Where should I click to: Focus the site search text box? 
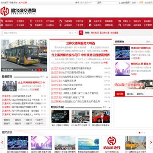(35, 33)
